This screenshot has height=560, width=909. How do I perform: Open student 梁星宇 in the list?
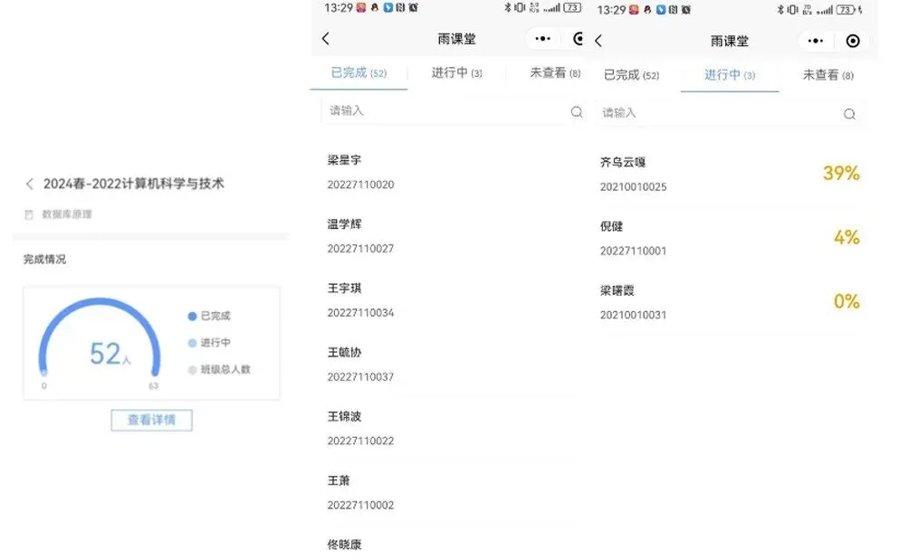coord(344,160)
